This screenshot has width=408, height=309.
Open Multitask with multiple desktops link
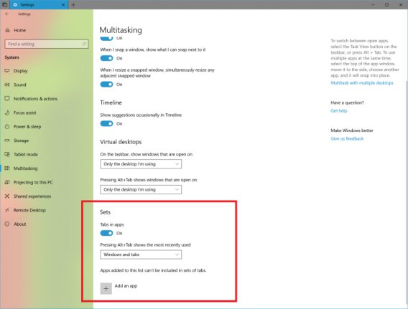click(x=362, y=83)
